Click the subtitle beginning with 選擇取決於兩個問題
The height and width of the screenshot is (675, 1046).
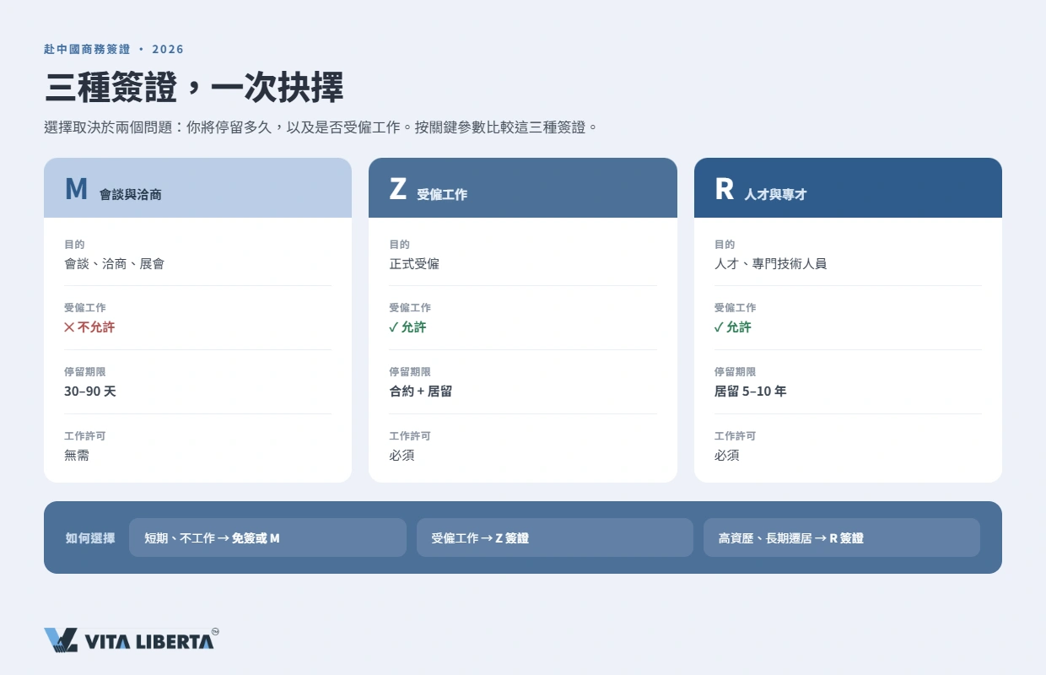click(x=321, y=127)
